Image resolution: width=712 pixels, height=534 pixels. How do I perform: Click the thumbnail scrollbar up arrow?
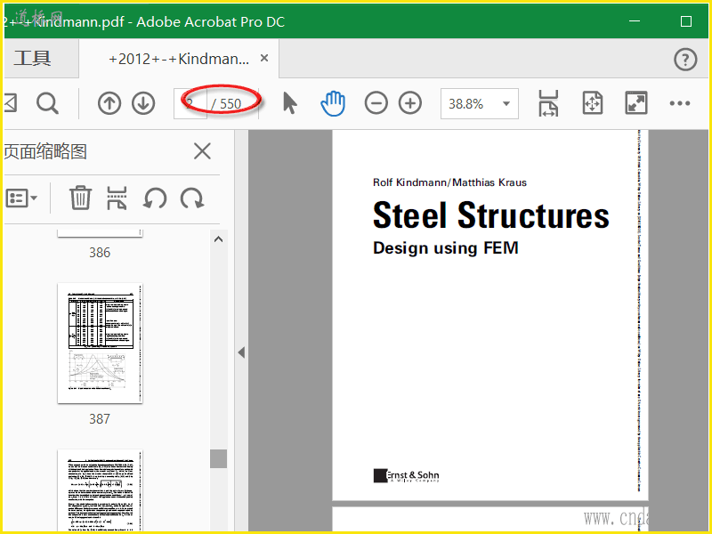tap(218, 239)
